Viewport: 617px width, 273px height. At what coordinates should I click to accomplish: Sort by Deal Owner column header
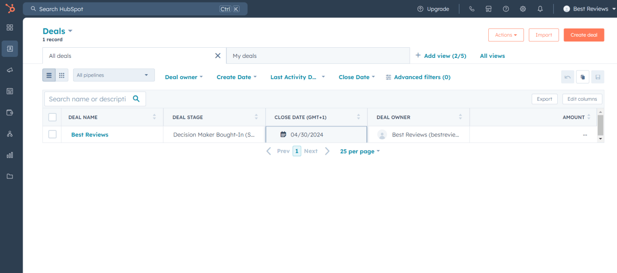tap(418, 117)
